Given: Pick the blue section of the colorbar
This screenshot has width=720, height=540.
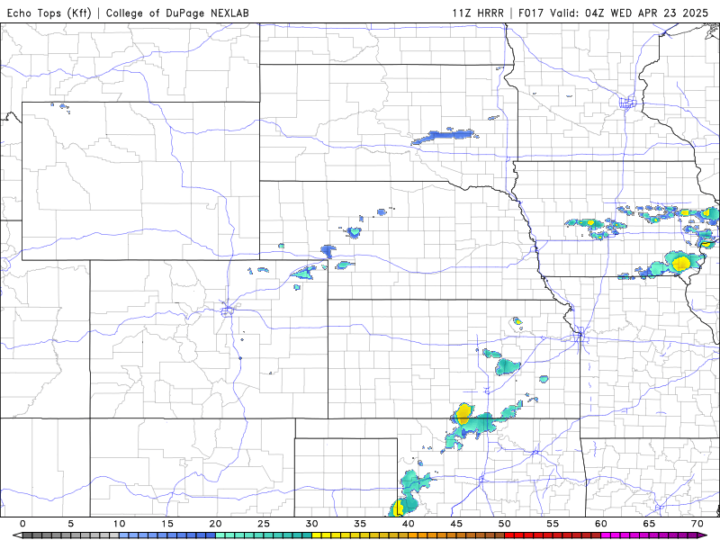Looking at the screenshot, I should click(167, 535).
